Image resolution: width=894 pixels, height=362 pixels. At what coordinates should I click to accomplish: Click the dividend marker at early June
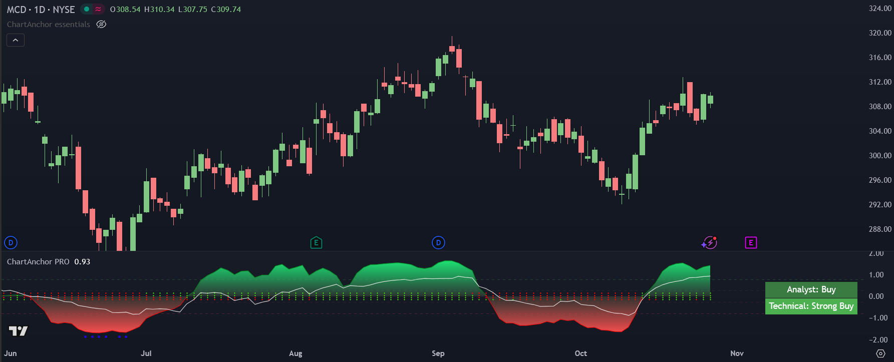[11, 243]
